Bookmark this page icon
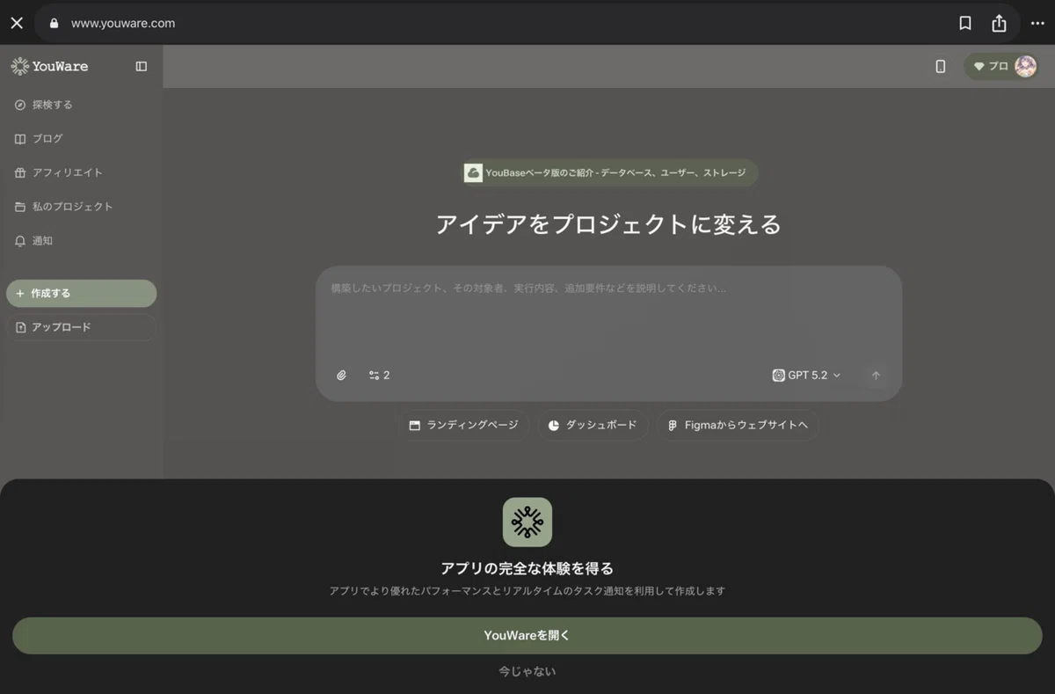 [965, 24]
